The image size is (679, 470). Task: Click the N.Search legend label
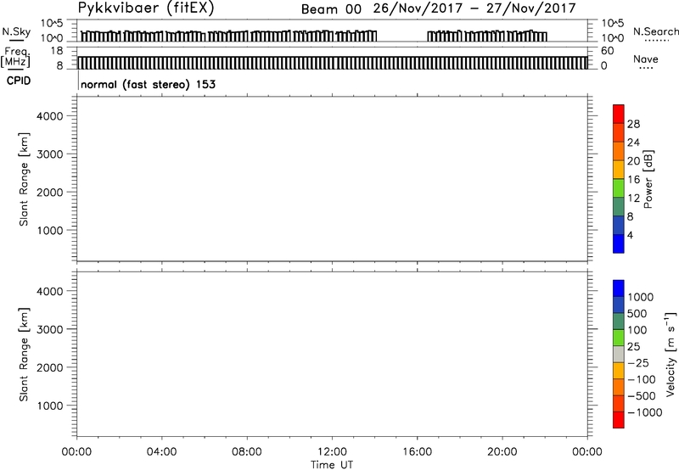pos(655,31)
